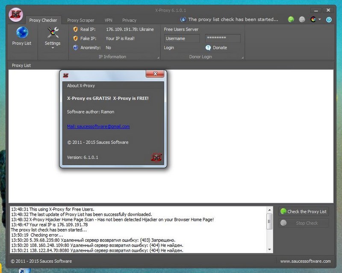
Task: Minimize the X-Proxy window
Action: 316,10
